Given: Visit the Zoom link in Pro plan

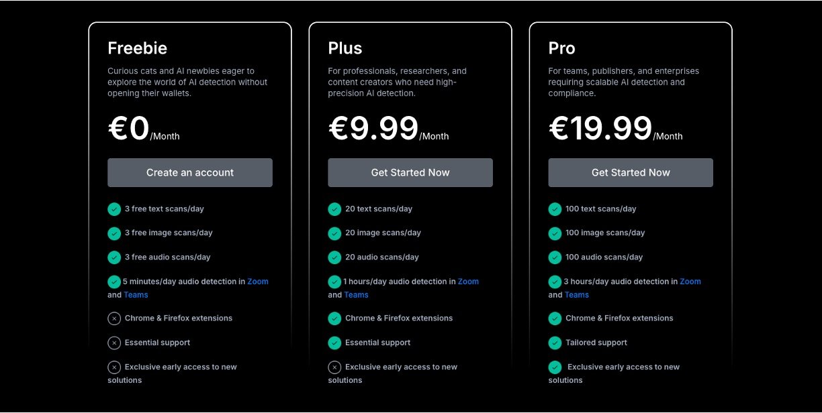Looking at the screenshot, I should (690, 282).
